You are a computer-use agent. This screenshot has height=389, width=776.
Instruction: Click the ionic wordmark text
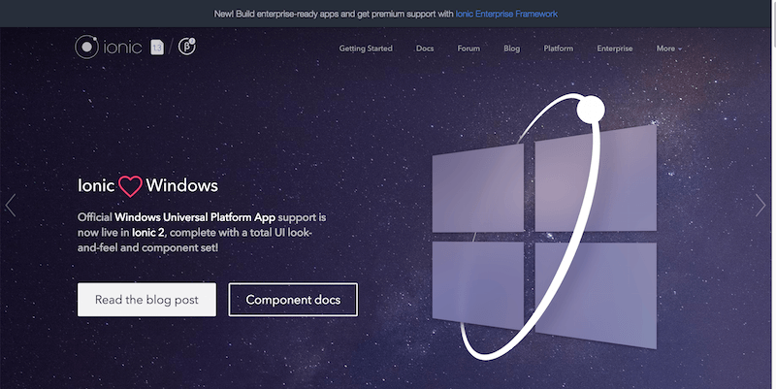tap(122, 48)
